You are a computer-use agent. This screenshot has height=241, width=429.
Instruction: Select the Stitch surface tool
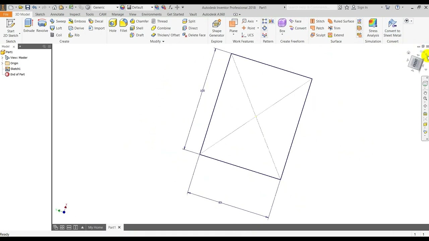click(317, 21)
